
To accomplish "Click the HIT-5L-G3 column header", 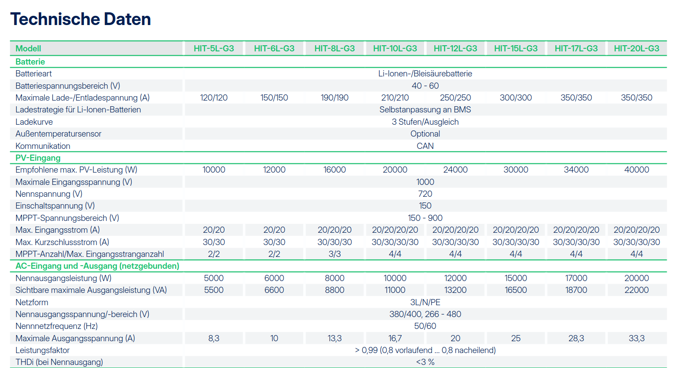I will click(214, 48).
